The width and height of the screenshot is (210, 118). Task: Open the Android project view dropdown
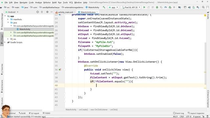click(x=12, y=12)
